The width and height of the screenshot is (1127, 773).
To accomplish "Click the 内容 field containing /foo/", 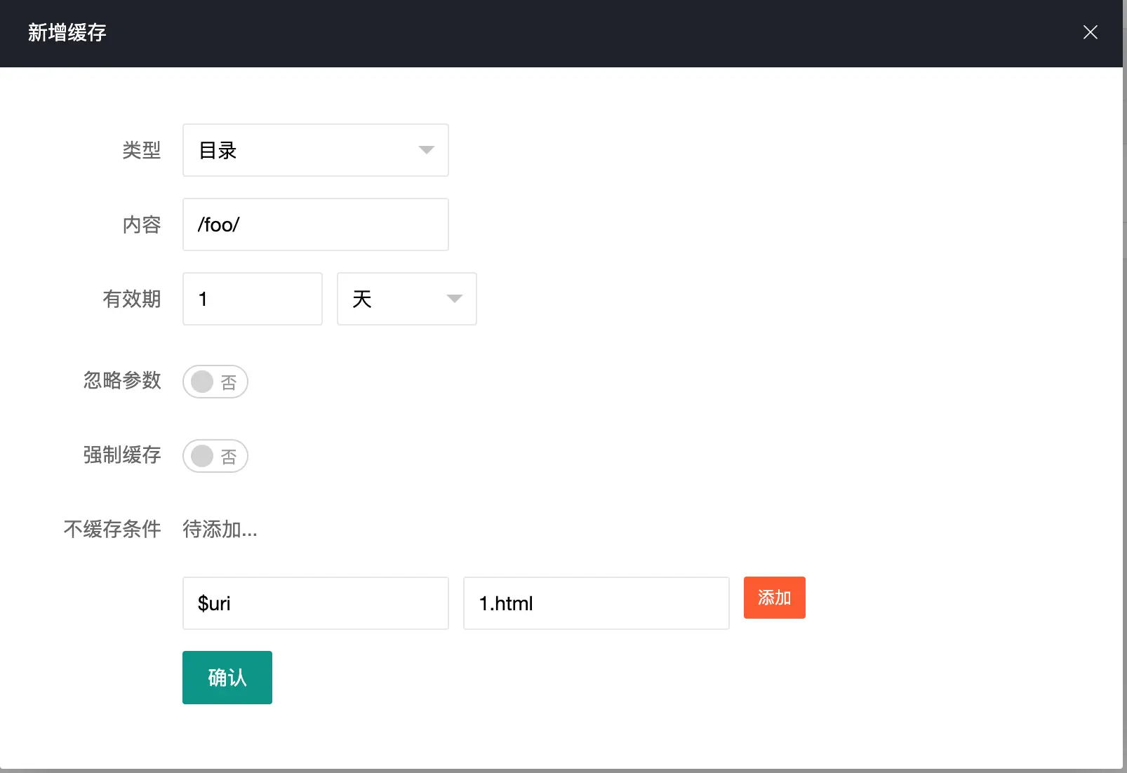I will pyautogui.click(x=315, y=224).
